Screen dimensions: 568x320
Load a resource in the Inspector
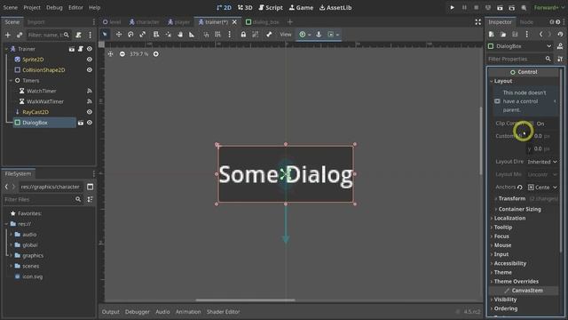pyautogui.click(x=503, y=34)
